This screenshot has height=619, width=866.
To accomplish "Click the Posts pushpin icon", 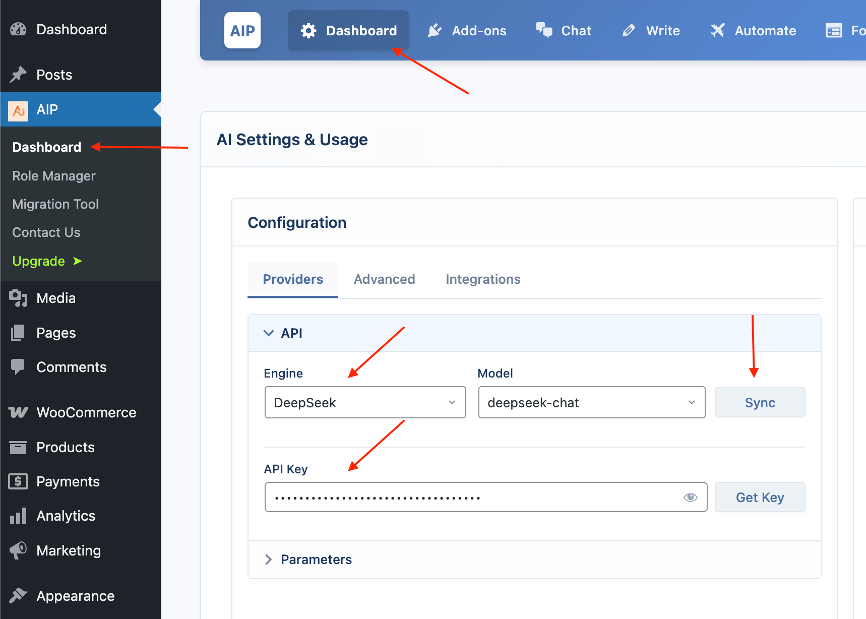I will pyautogui.click(x=18, y=75).
